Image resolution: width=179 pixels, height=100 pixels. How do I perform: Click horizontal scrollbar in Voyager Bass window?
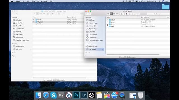[x=59, y=78]
